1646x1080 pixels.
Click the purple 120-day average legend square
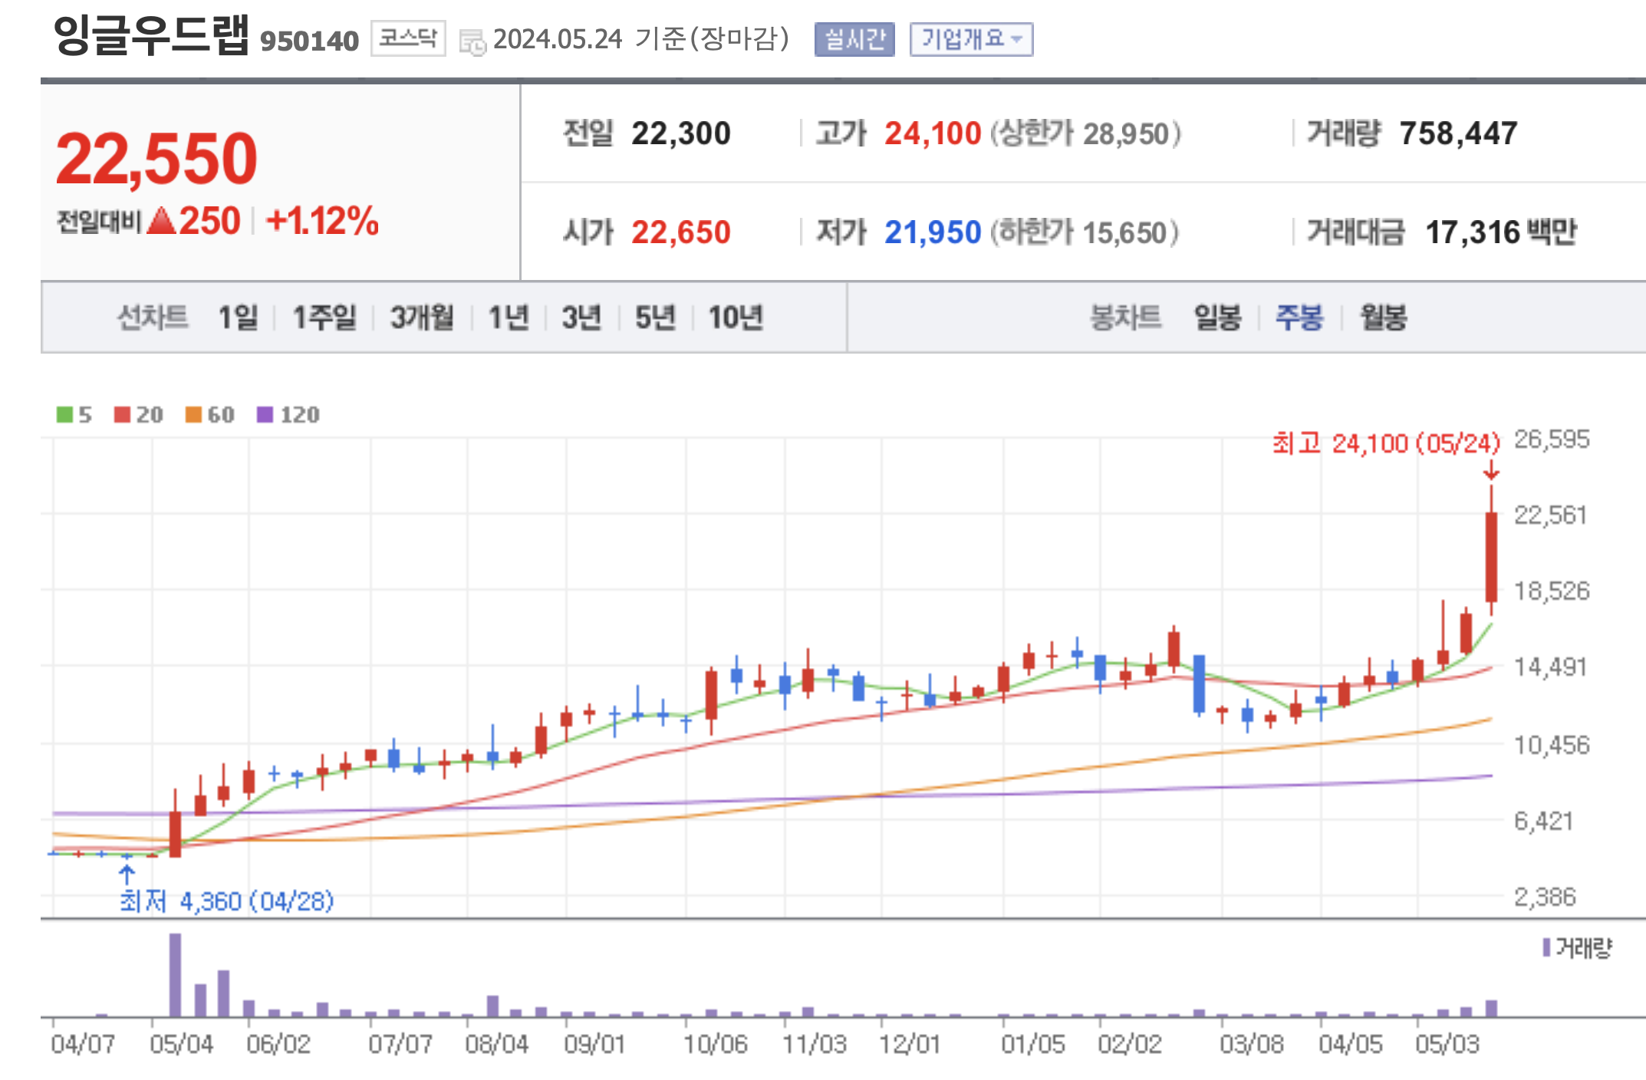click(x=265, y=415)
